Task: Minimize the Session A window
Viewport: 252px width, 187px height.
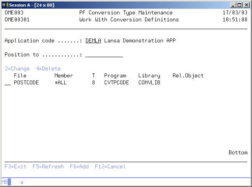Action: tap(233, 5)
